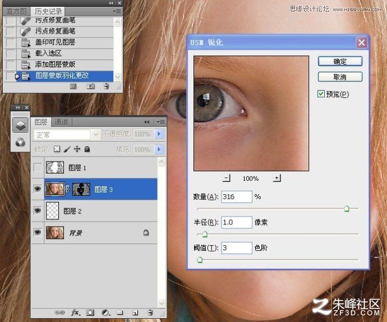Select 图层 3 image thumbnail
The height and width of the screenshot is (322, 387).
(x=55, y=189)
